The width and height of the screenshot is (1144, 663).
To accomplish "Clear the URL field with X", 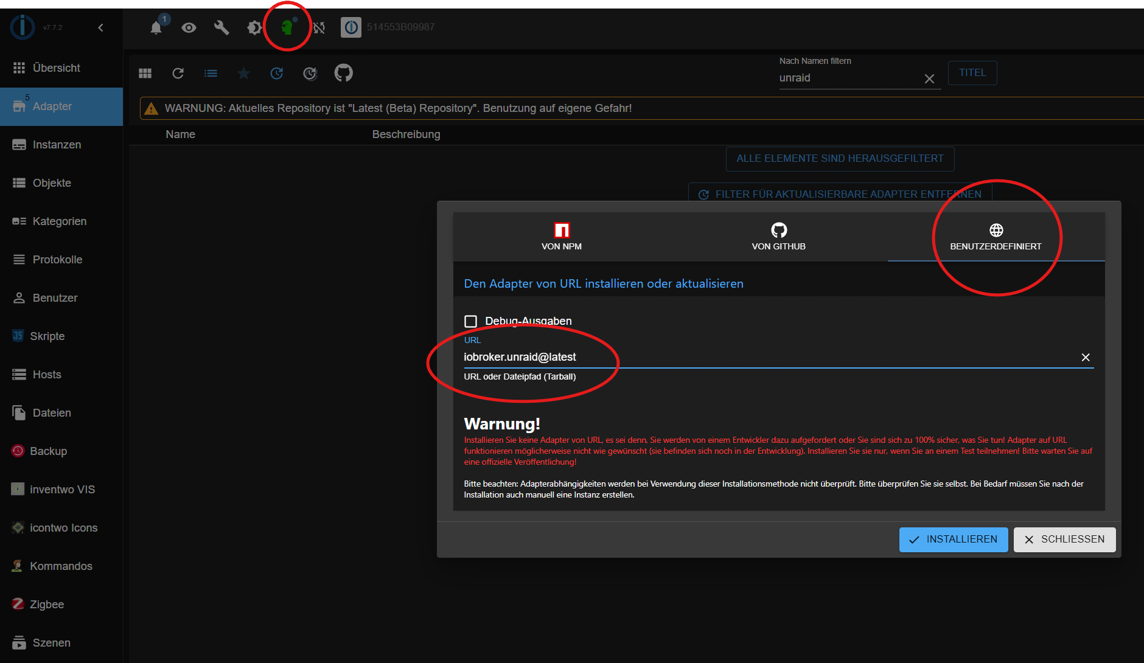I will click(x=1086, y=358).
